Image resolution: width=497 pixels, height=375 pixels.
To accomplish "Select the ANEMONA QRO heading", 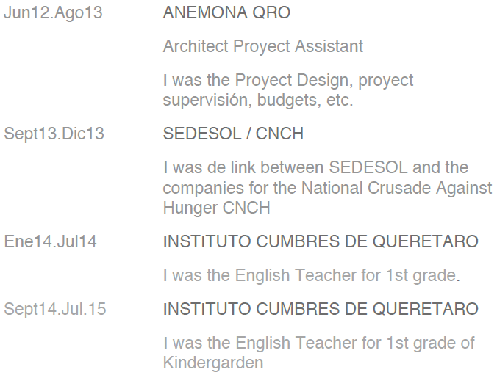I will click(226, 14).
